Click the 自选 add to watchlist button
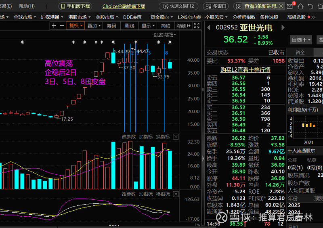The height and width of the screenshot is (228, 323). 301,40
